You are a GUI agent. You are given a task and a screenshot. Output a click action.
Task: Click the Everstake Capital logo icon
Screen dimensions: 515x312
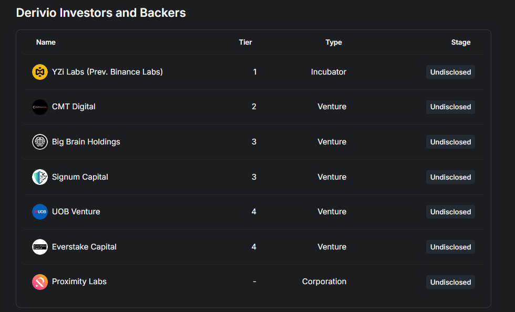click(x=40, y=247)
